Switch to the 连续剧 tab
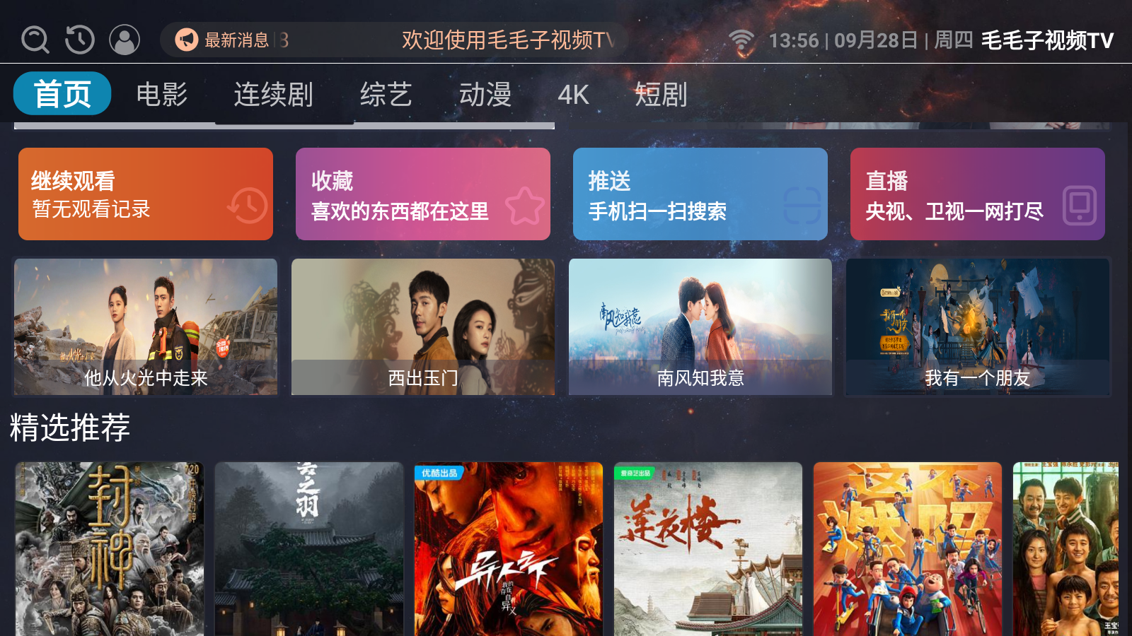 pyautogui.click(x=274, y=94)
